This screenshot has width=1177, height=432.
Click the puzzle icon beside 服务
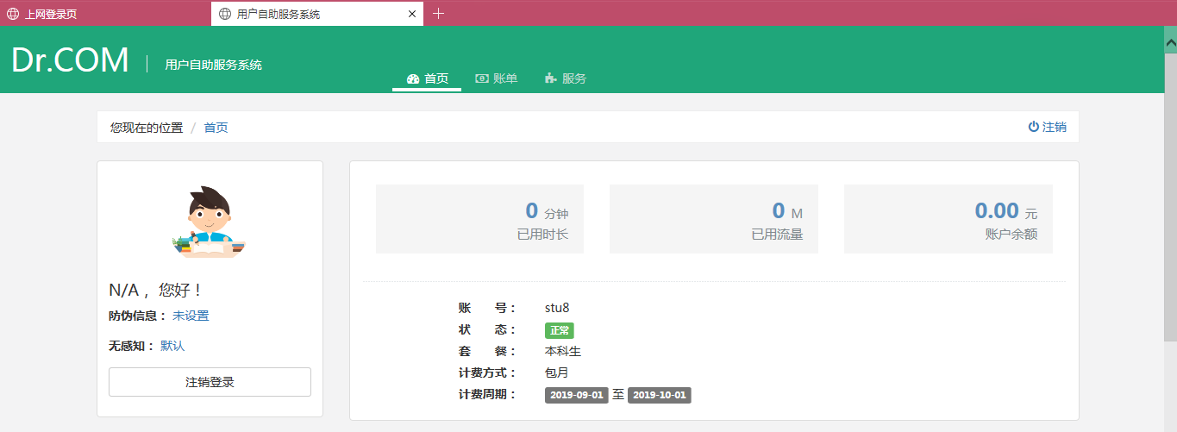coord(551,78)
